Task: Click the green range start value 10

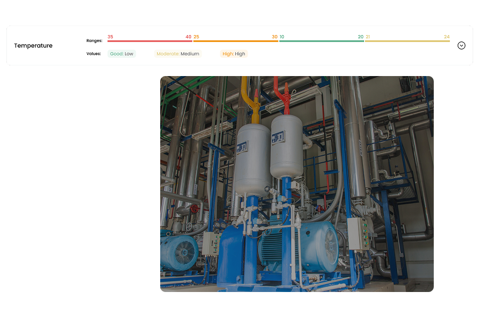Action: click(282, 37)
